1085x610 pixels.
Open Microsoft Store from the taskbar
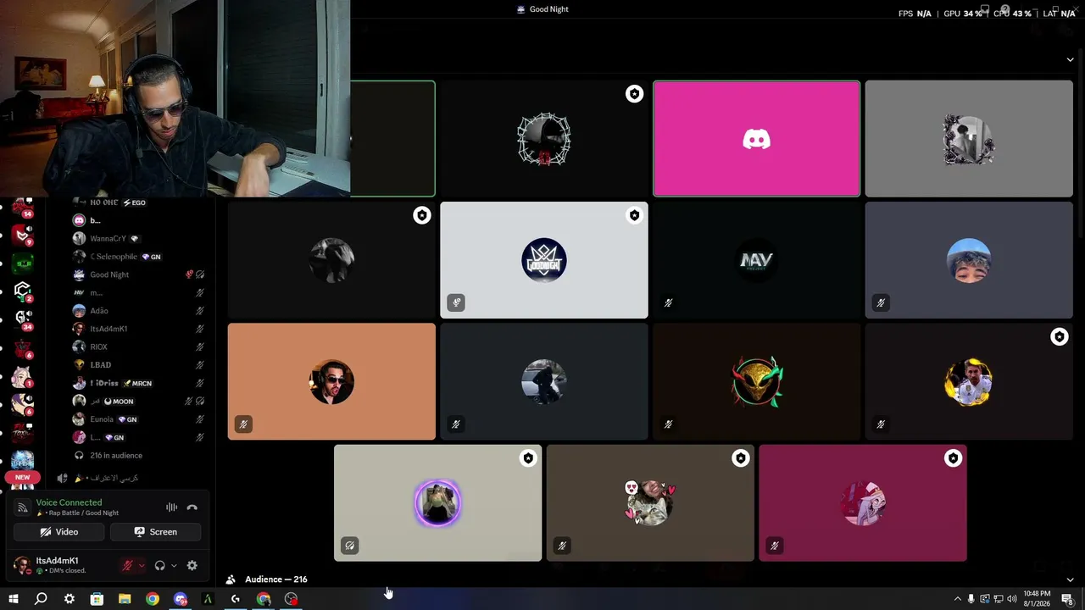(97, 599)
